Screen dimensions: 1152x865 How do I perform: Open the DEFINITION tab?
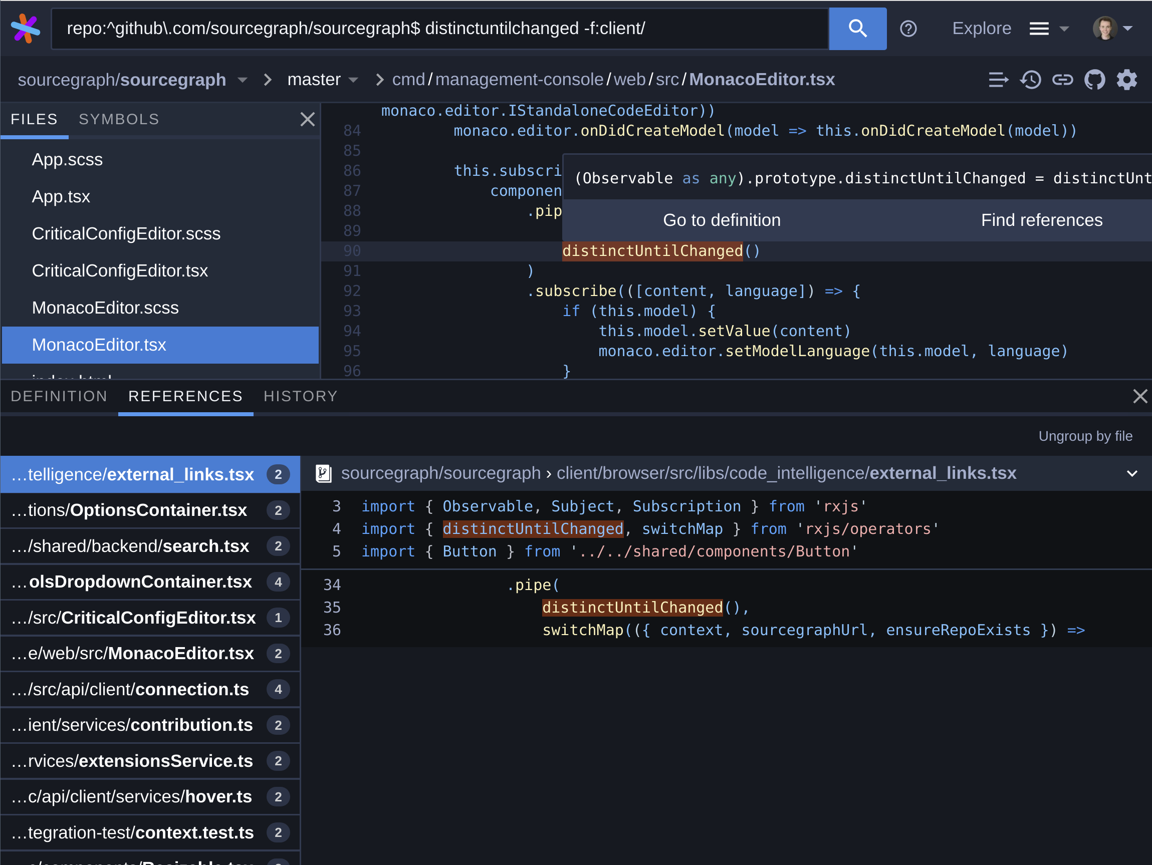pyautogui.click(x=59, y=396)
